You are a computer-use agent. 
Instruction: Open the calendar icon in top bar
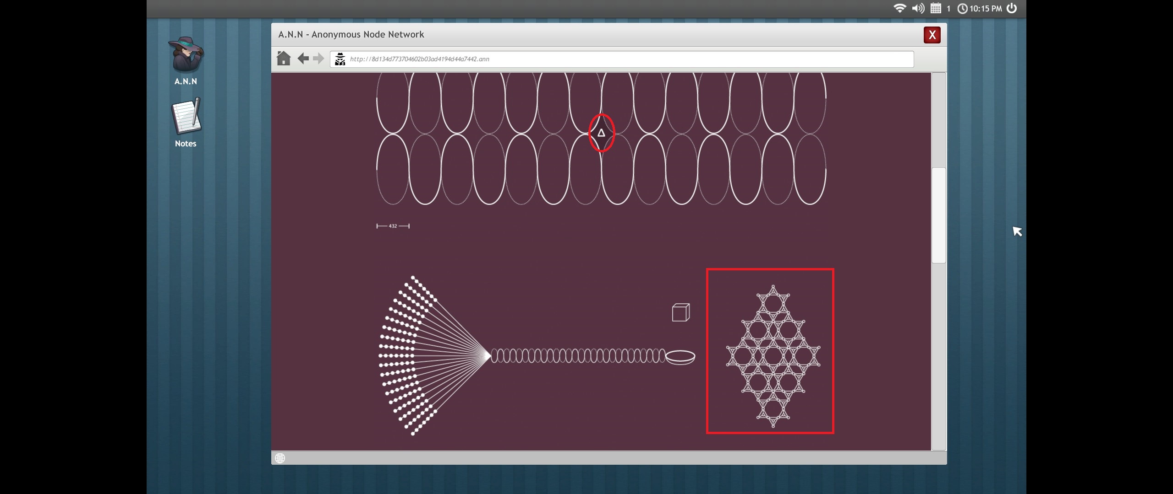point(936,8)
